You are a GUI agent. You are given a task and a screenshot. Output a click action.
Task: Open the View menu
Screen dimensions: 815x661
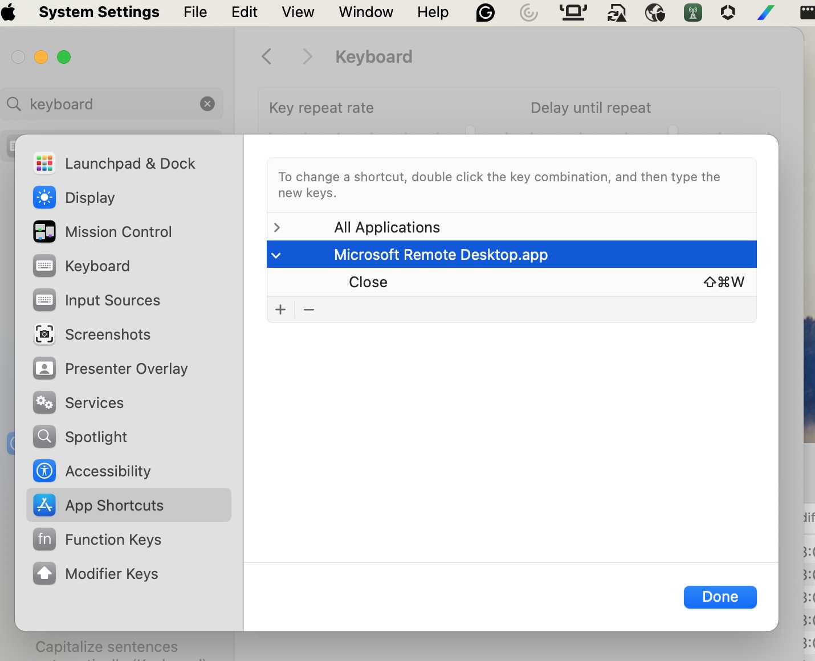tap(298, 12)
